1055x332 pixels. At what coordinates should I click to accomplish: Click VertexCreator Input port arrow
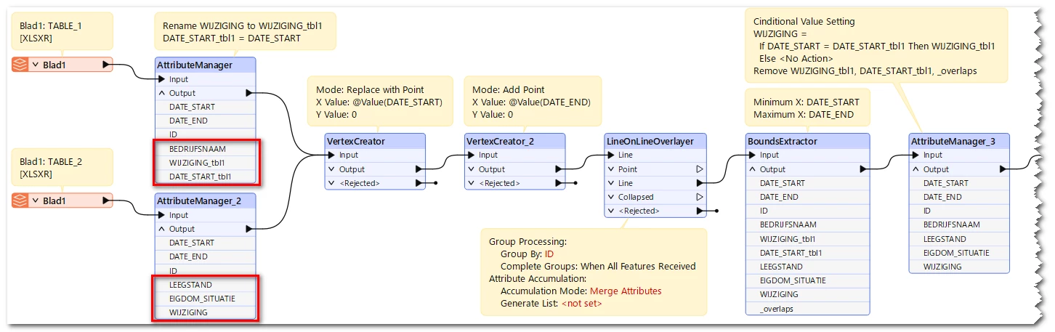pyautogui.click(x=333, y=155)
